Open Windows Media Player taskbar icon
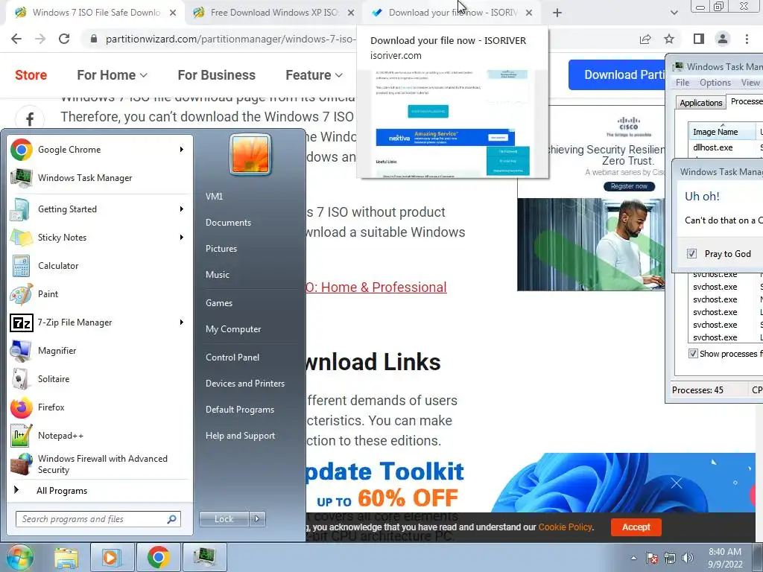 pos(111,558)
